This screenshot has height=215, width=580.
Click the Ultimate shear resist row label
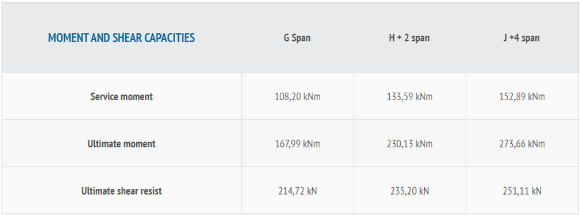pyautogui.click(x=121, y=191)
